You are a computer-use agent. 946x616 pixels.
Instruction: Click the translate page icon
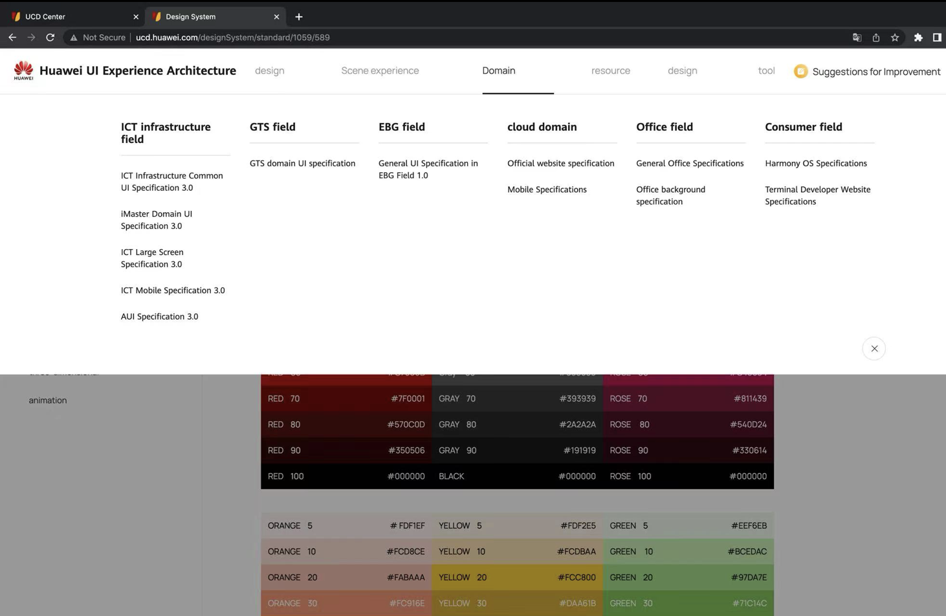tap(857, 38)
